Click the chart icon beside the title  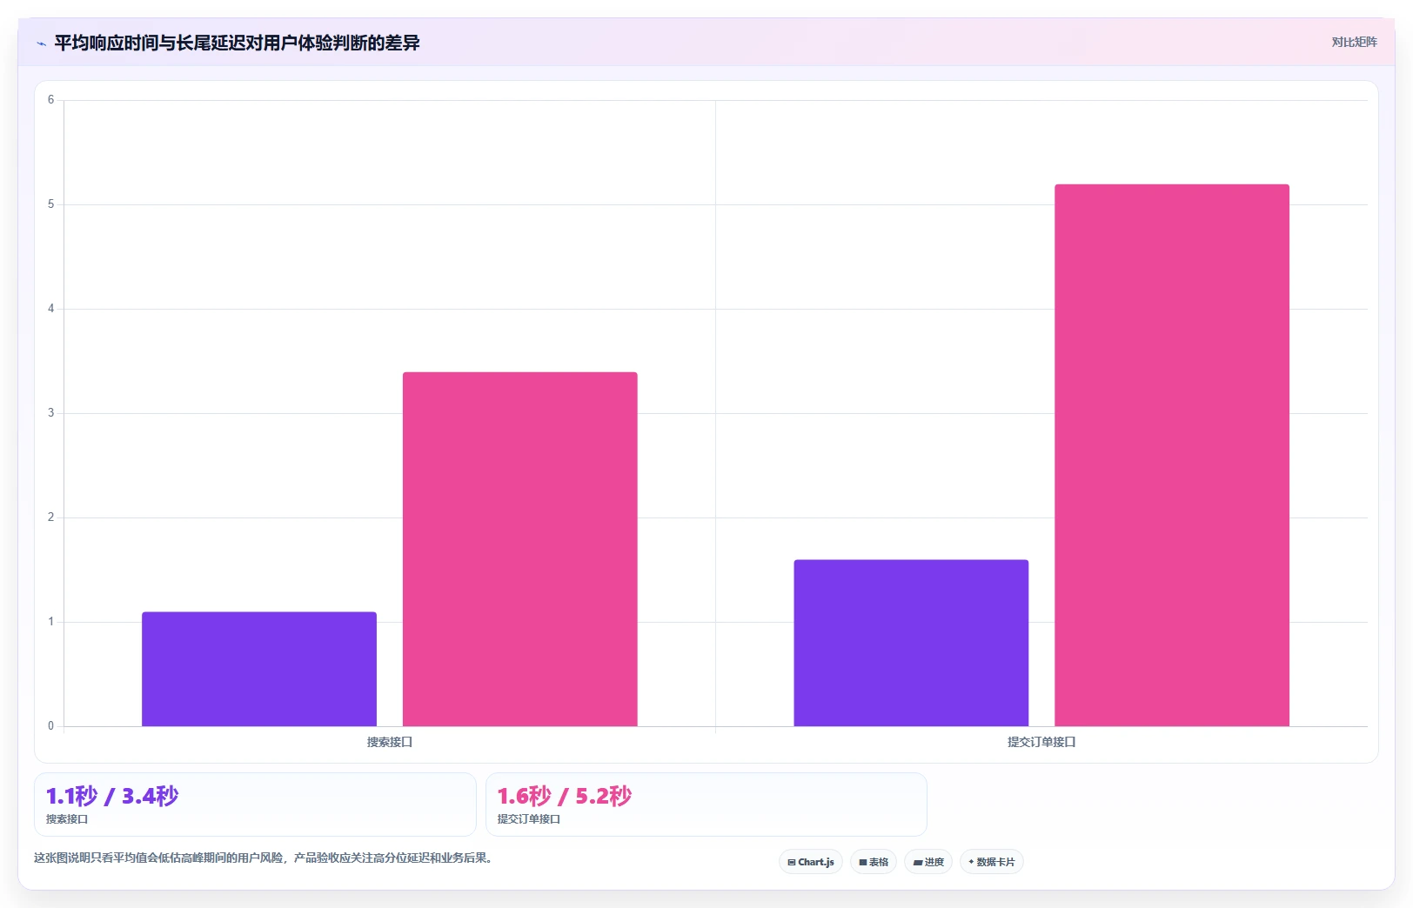(41, 43)
